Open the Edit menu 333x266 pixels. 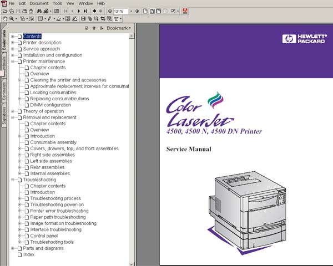click(22, 3)
